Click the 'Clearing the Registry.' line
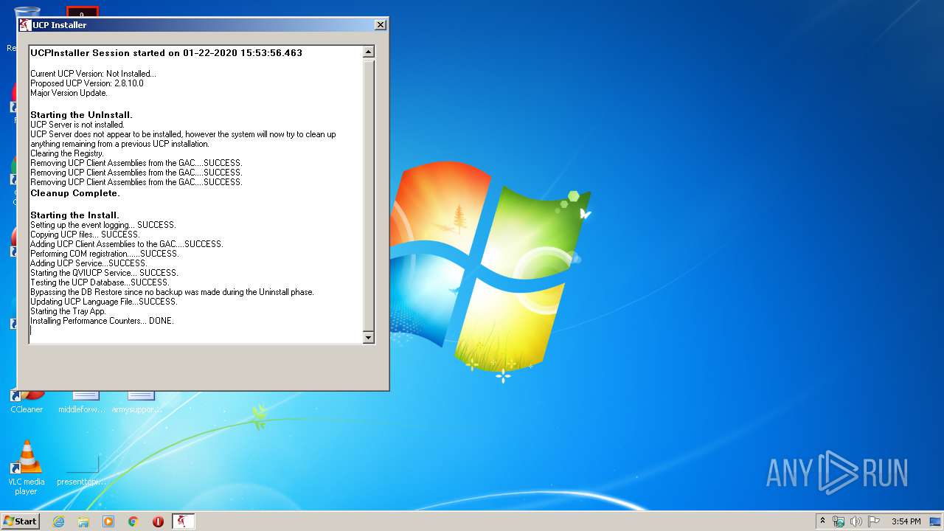This screenshot has height=531, width=944. [x=67, y=153]
